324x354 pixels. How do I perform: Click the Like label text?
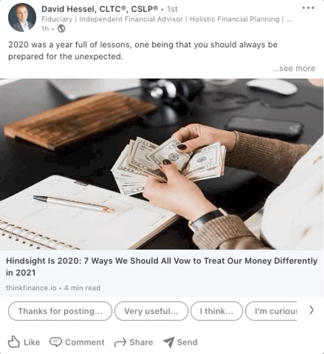pyautogui.click(x=32, y=342)
